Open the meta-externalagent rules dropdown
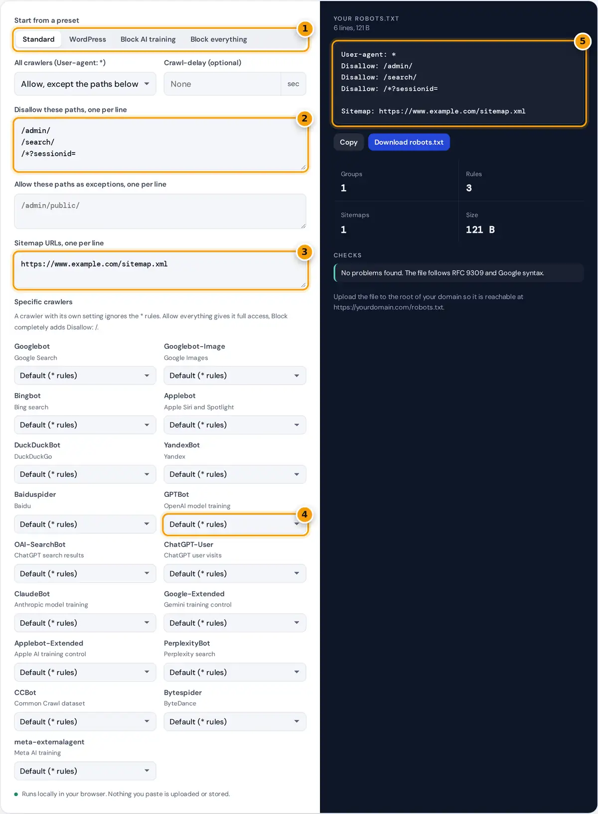This screenshot has height=814, width=598. [85, 771]
